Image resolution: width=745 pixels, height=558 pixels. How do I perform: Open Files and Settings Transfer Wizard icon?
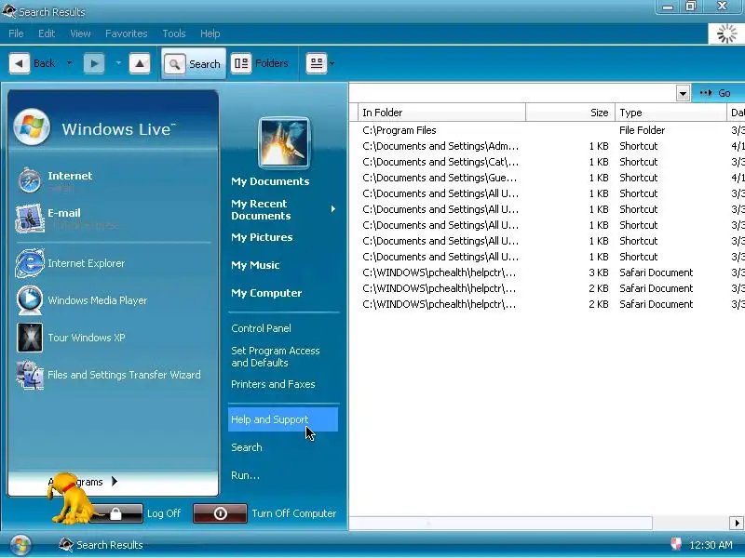click(x=30, y=376)
